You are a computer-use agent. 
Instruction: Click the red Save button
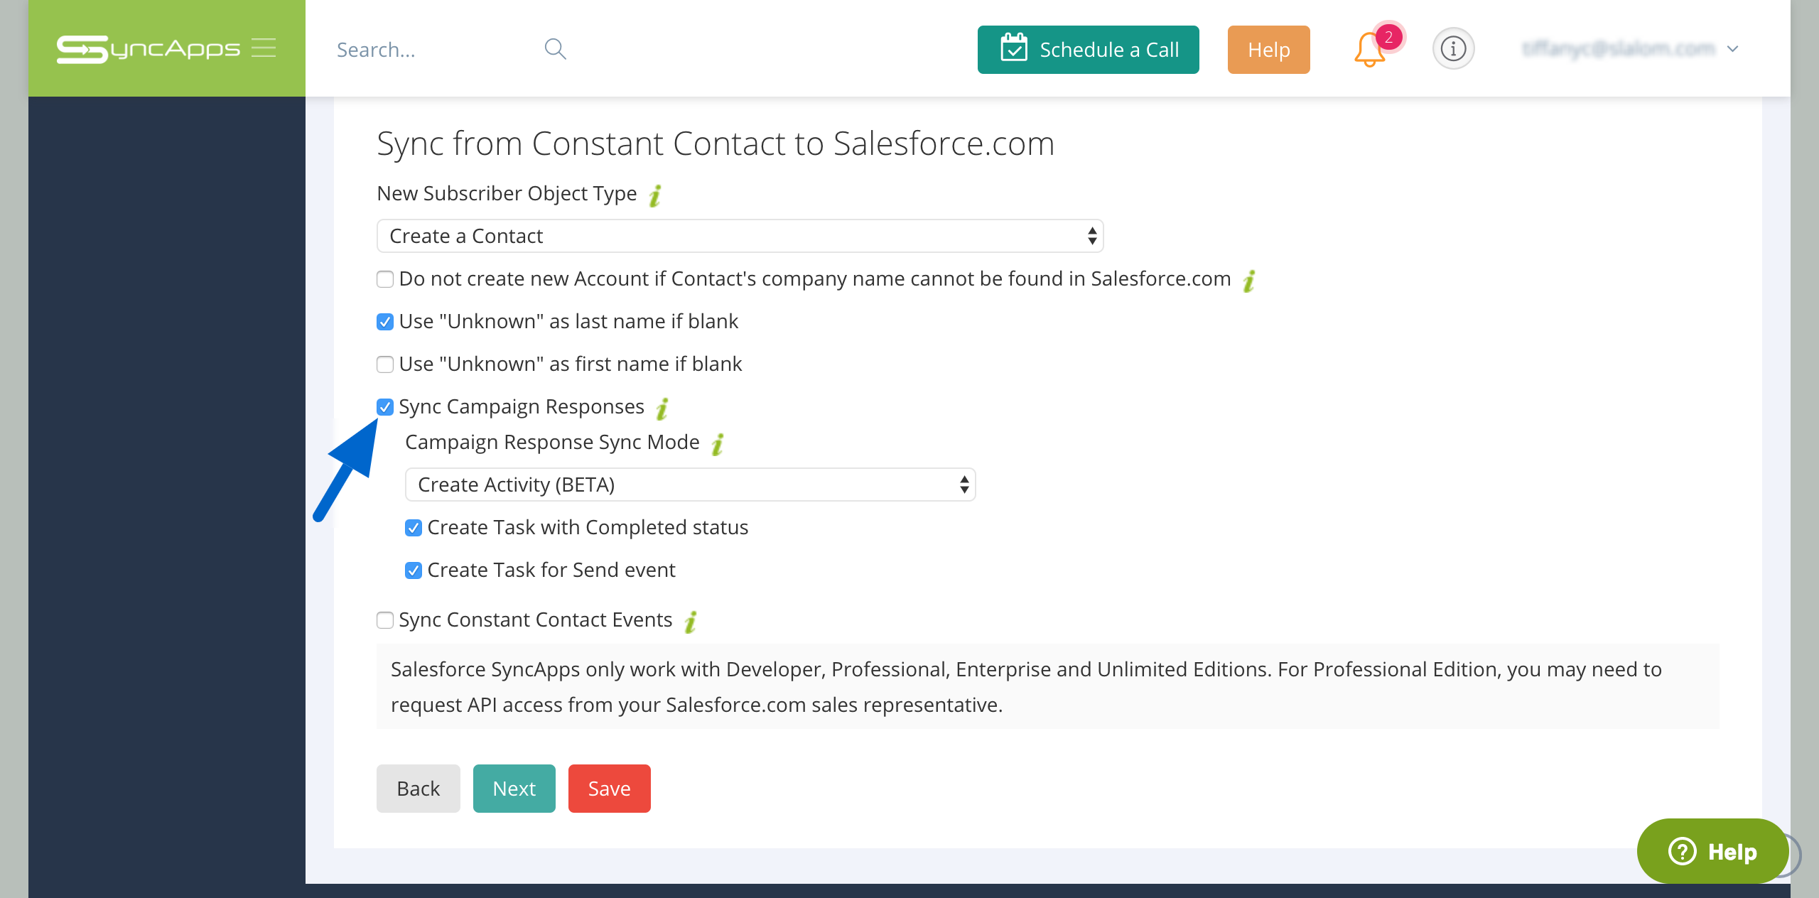(x=609, y=789)
